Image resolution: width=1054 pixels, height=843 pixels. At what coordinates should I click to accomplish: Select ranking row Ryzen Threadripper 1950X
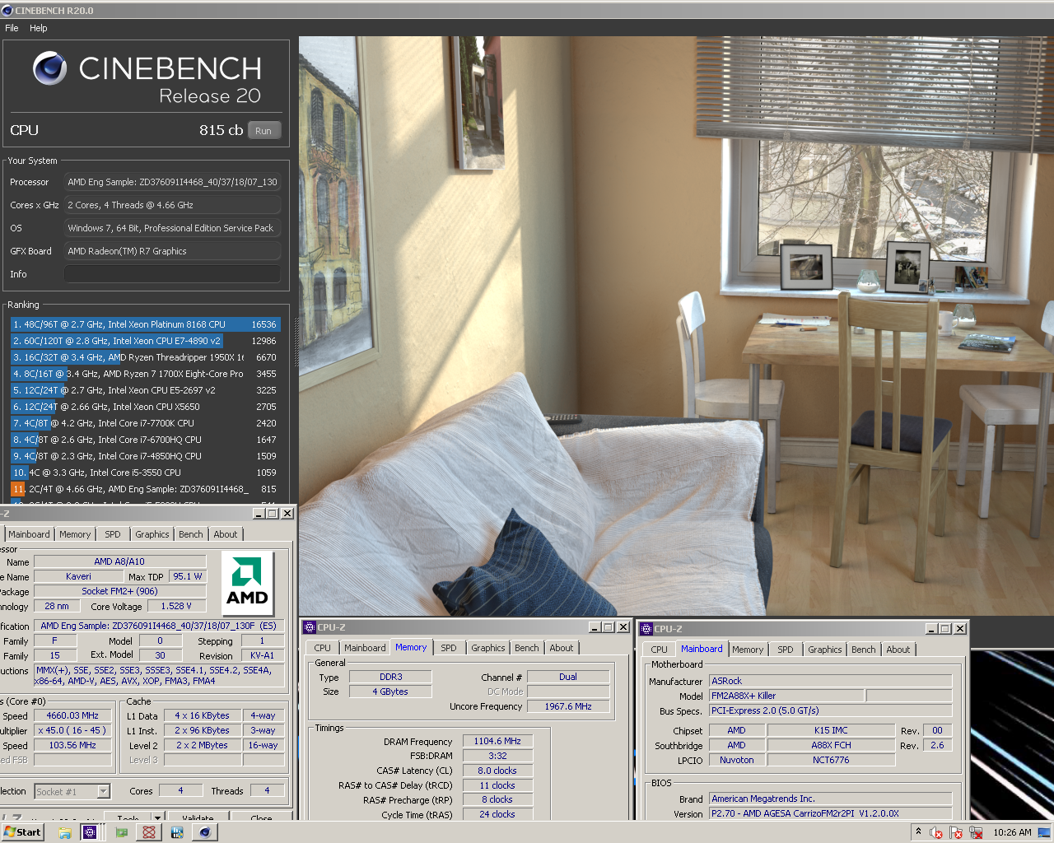(x=145, y=357)
